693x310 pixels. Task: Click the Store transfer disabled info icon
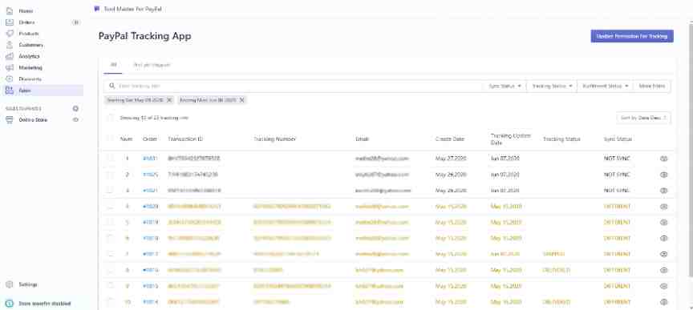(x=10, y=304)
